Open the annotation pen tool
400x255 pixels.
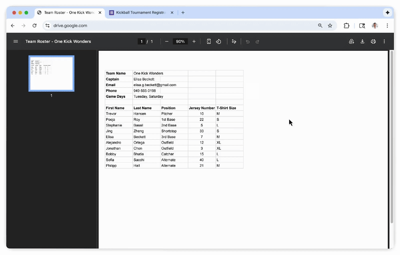234,41
